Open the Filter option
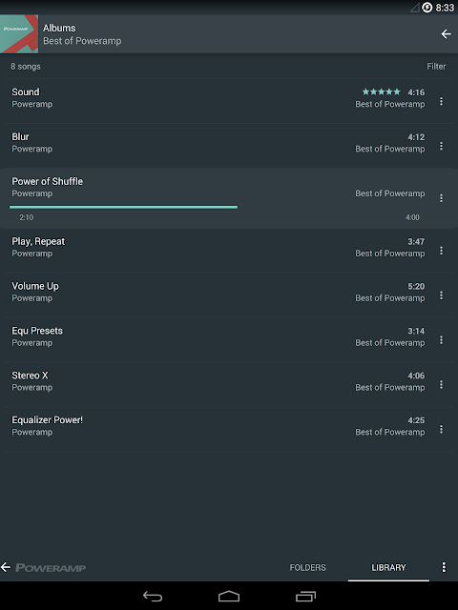 coord(436,67)
